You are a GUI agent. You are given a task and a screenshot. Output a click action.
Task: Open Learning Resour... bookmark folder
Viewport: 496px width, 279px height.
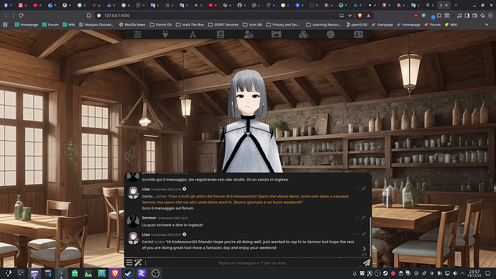(x=324, y=24)
